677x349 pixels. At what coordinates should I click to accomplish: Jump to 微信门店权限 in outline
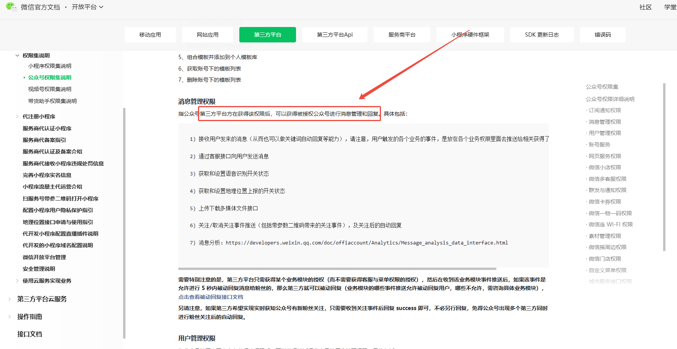point(605,259)
